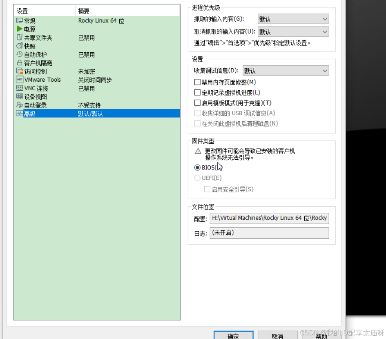This screenshot has width=386, height=339.
Task: Open 收集调试信息(D) dropdown
Action: click(286, 71)
